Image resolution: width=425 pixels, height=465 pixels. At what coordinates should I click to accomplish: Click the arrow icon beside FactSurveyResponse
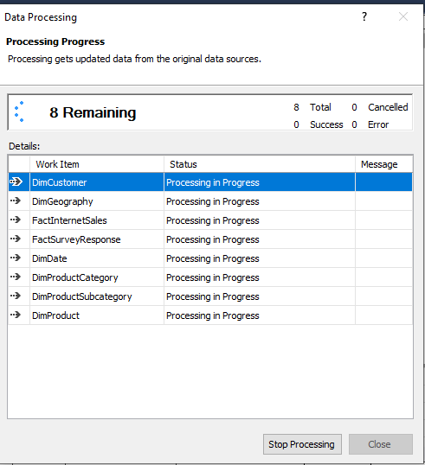coord(16,239)
